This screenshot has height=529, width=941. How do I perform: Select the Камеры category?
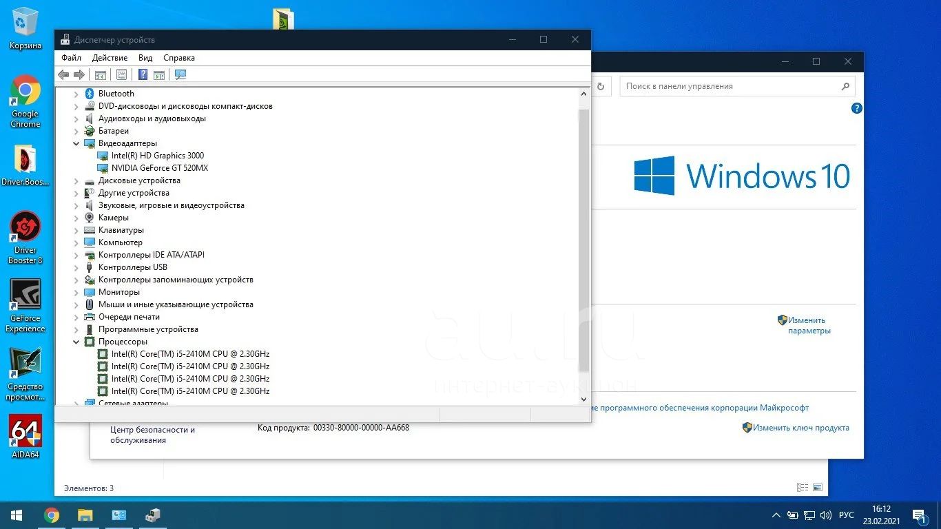[x=114, y=218]
